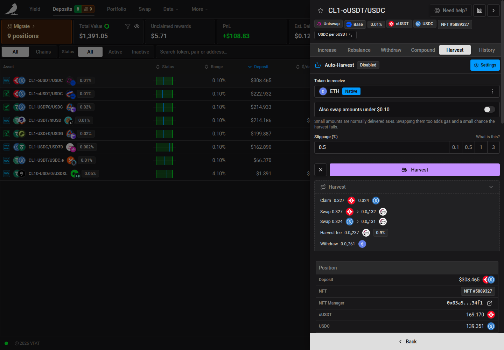Toggle Also swap amounts under $0.10
Image resolution: width=504 pixels, height=350 pixels.
(x=489, y=110)
